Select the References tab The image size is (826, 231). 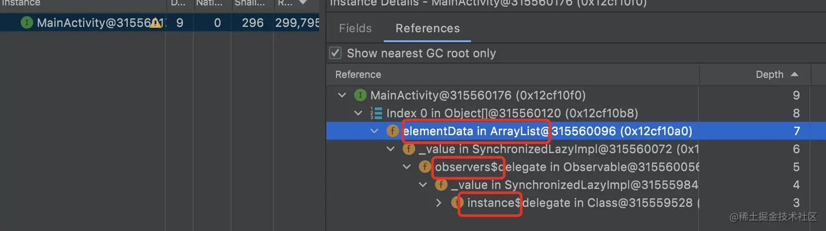coord(427,28)
